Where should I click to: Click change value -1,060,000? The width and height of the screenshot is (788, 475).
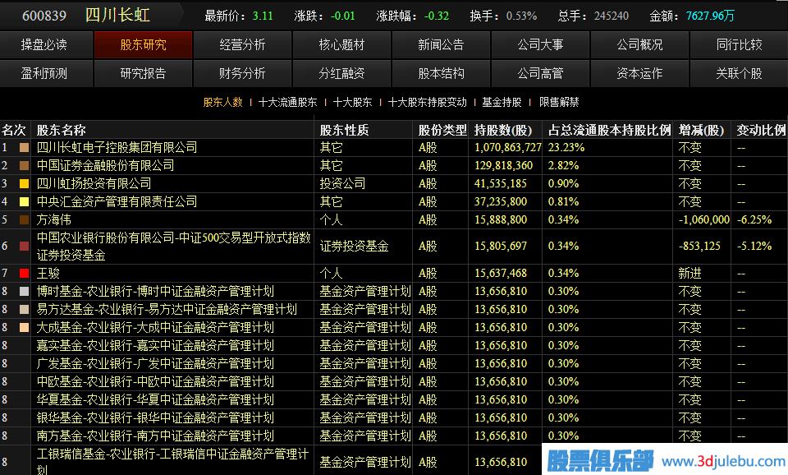point(703,220)
